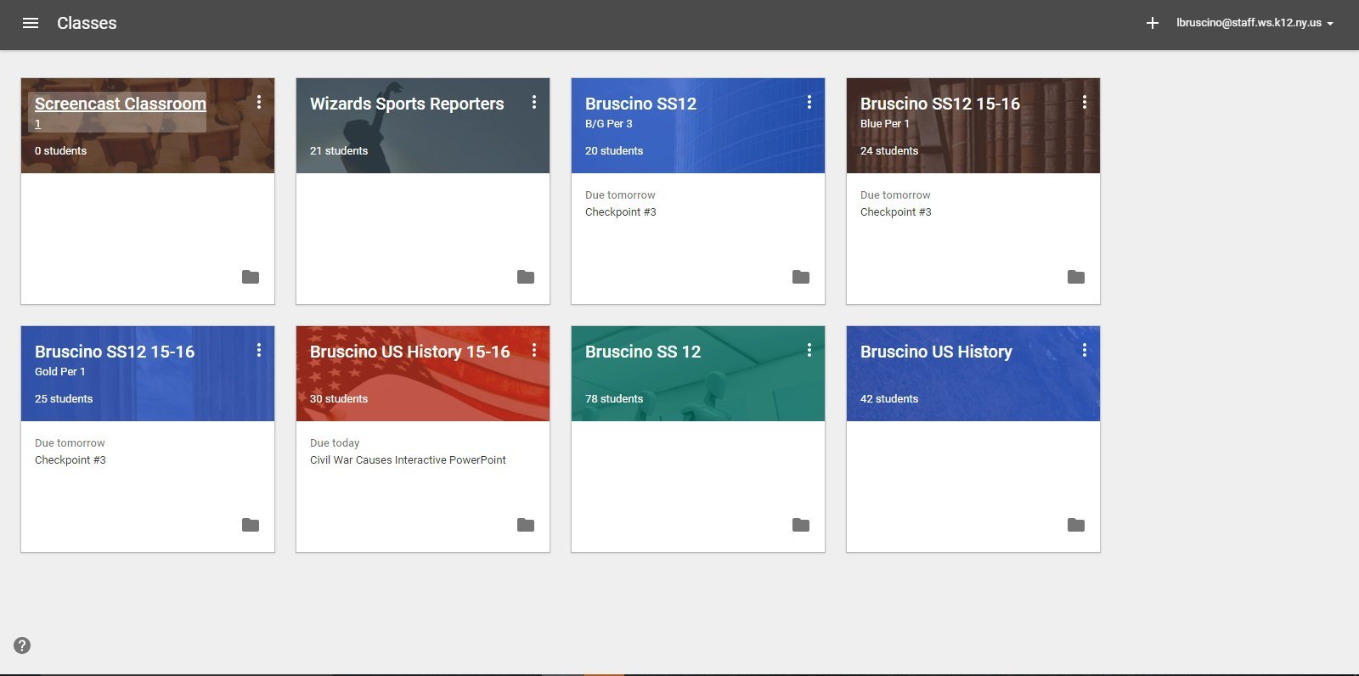Screen dimensions: 1359x676
Task: Open Civil War Causes Interactive PowerPoint assignment
Action: click(408, 460)
